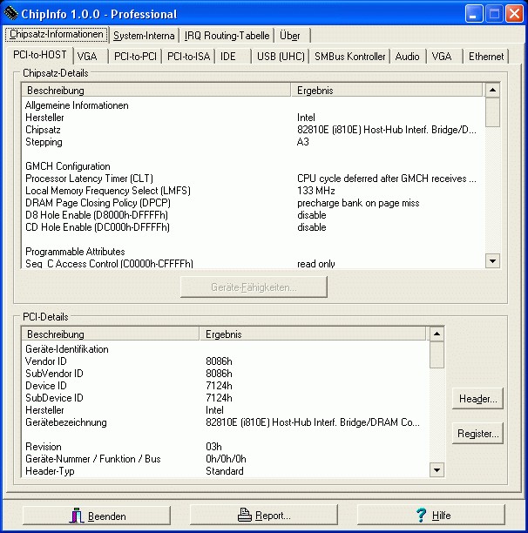Viewport: 528px width, 533px height.
Task: Select the IDE sub-tab
Action: click(x=234, y=57)
